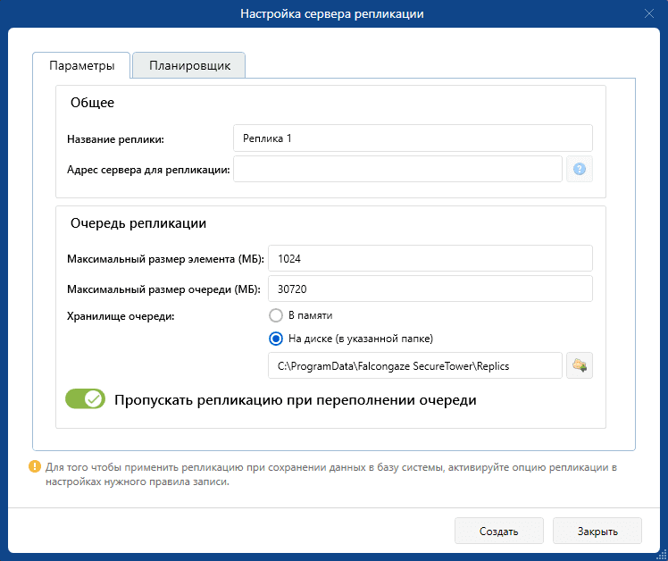Click the queue folder path field
Screen dimensions: 668x561
[x=414, y=365]
